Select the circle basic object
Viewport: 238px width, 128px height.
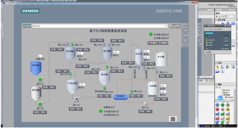pos(228,23)
